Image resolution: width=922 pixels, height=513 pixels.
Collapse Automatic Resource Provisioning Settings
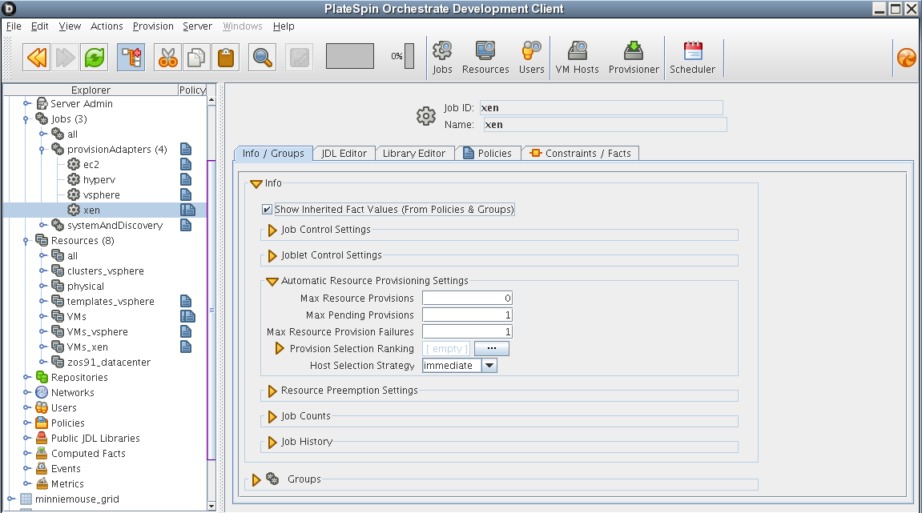[272, 282]
